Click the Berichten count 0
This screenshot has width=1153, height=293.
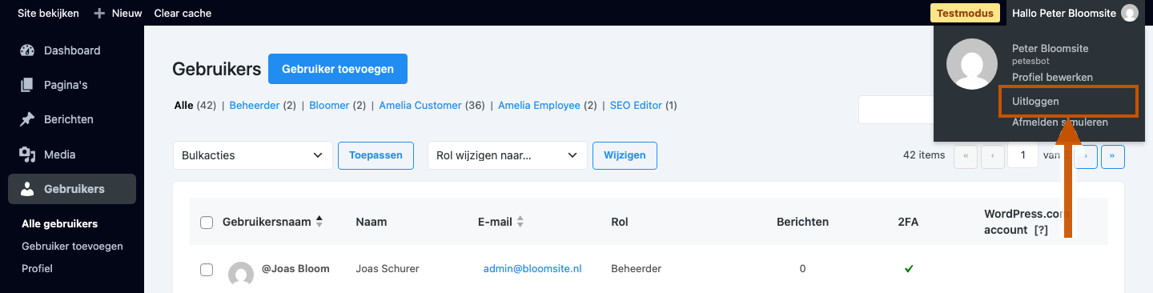(802, 269)
